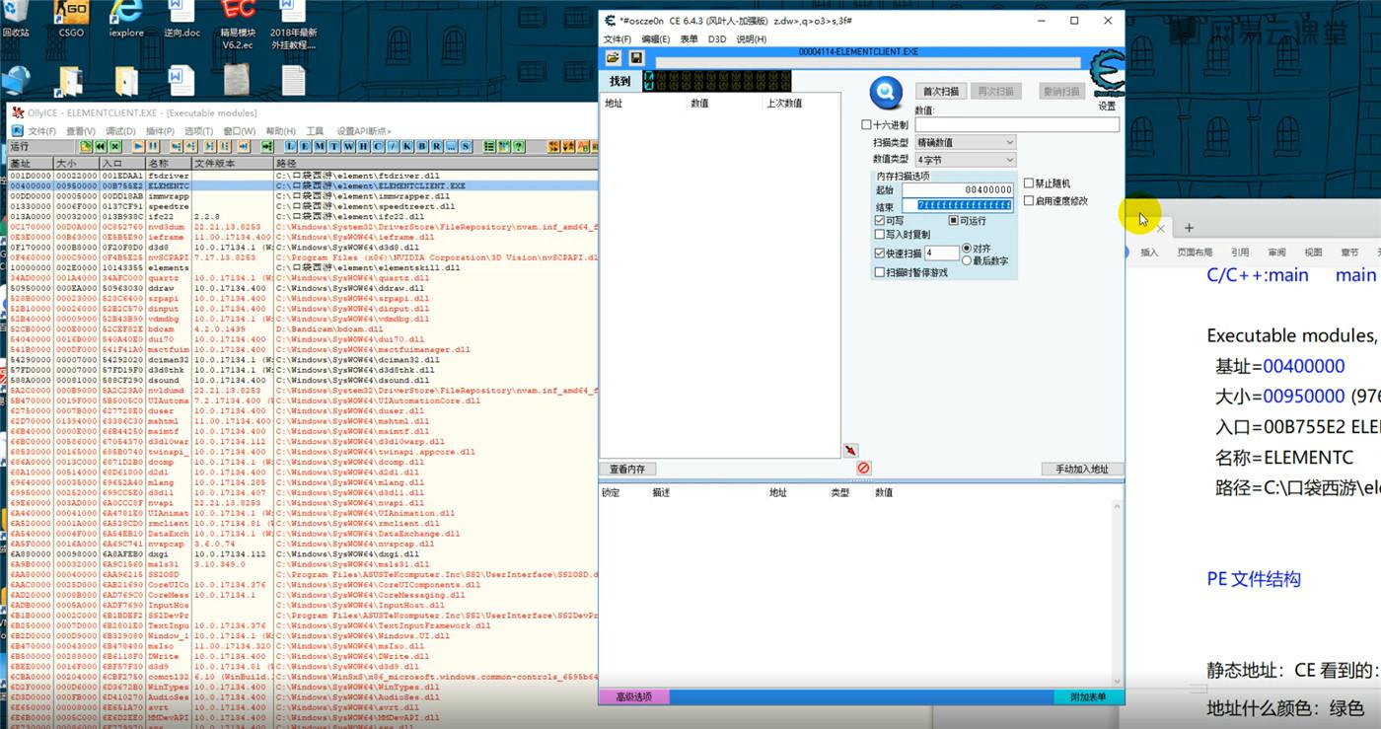Select the 最后数字 radio button
Viewport: 1381px width, 729px height.
click(x=967, y=260)
